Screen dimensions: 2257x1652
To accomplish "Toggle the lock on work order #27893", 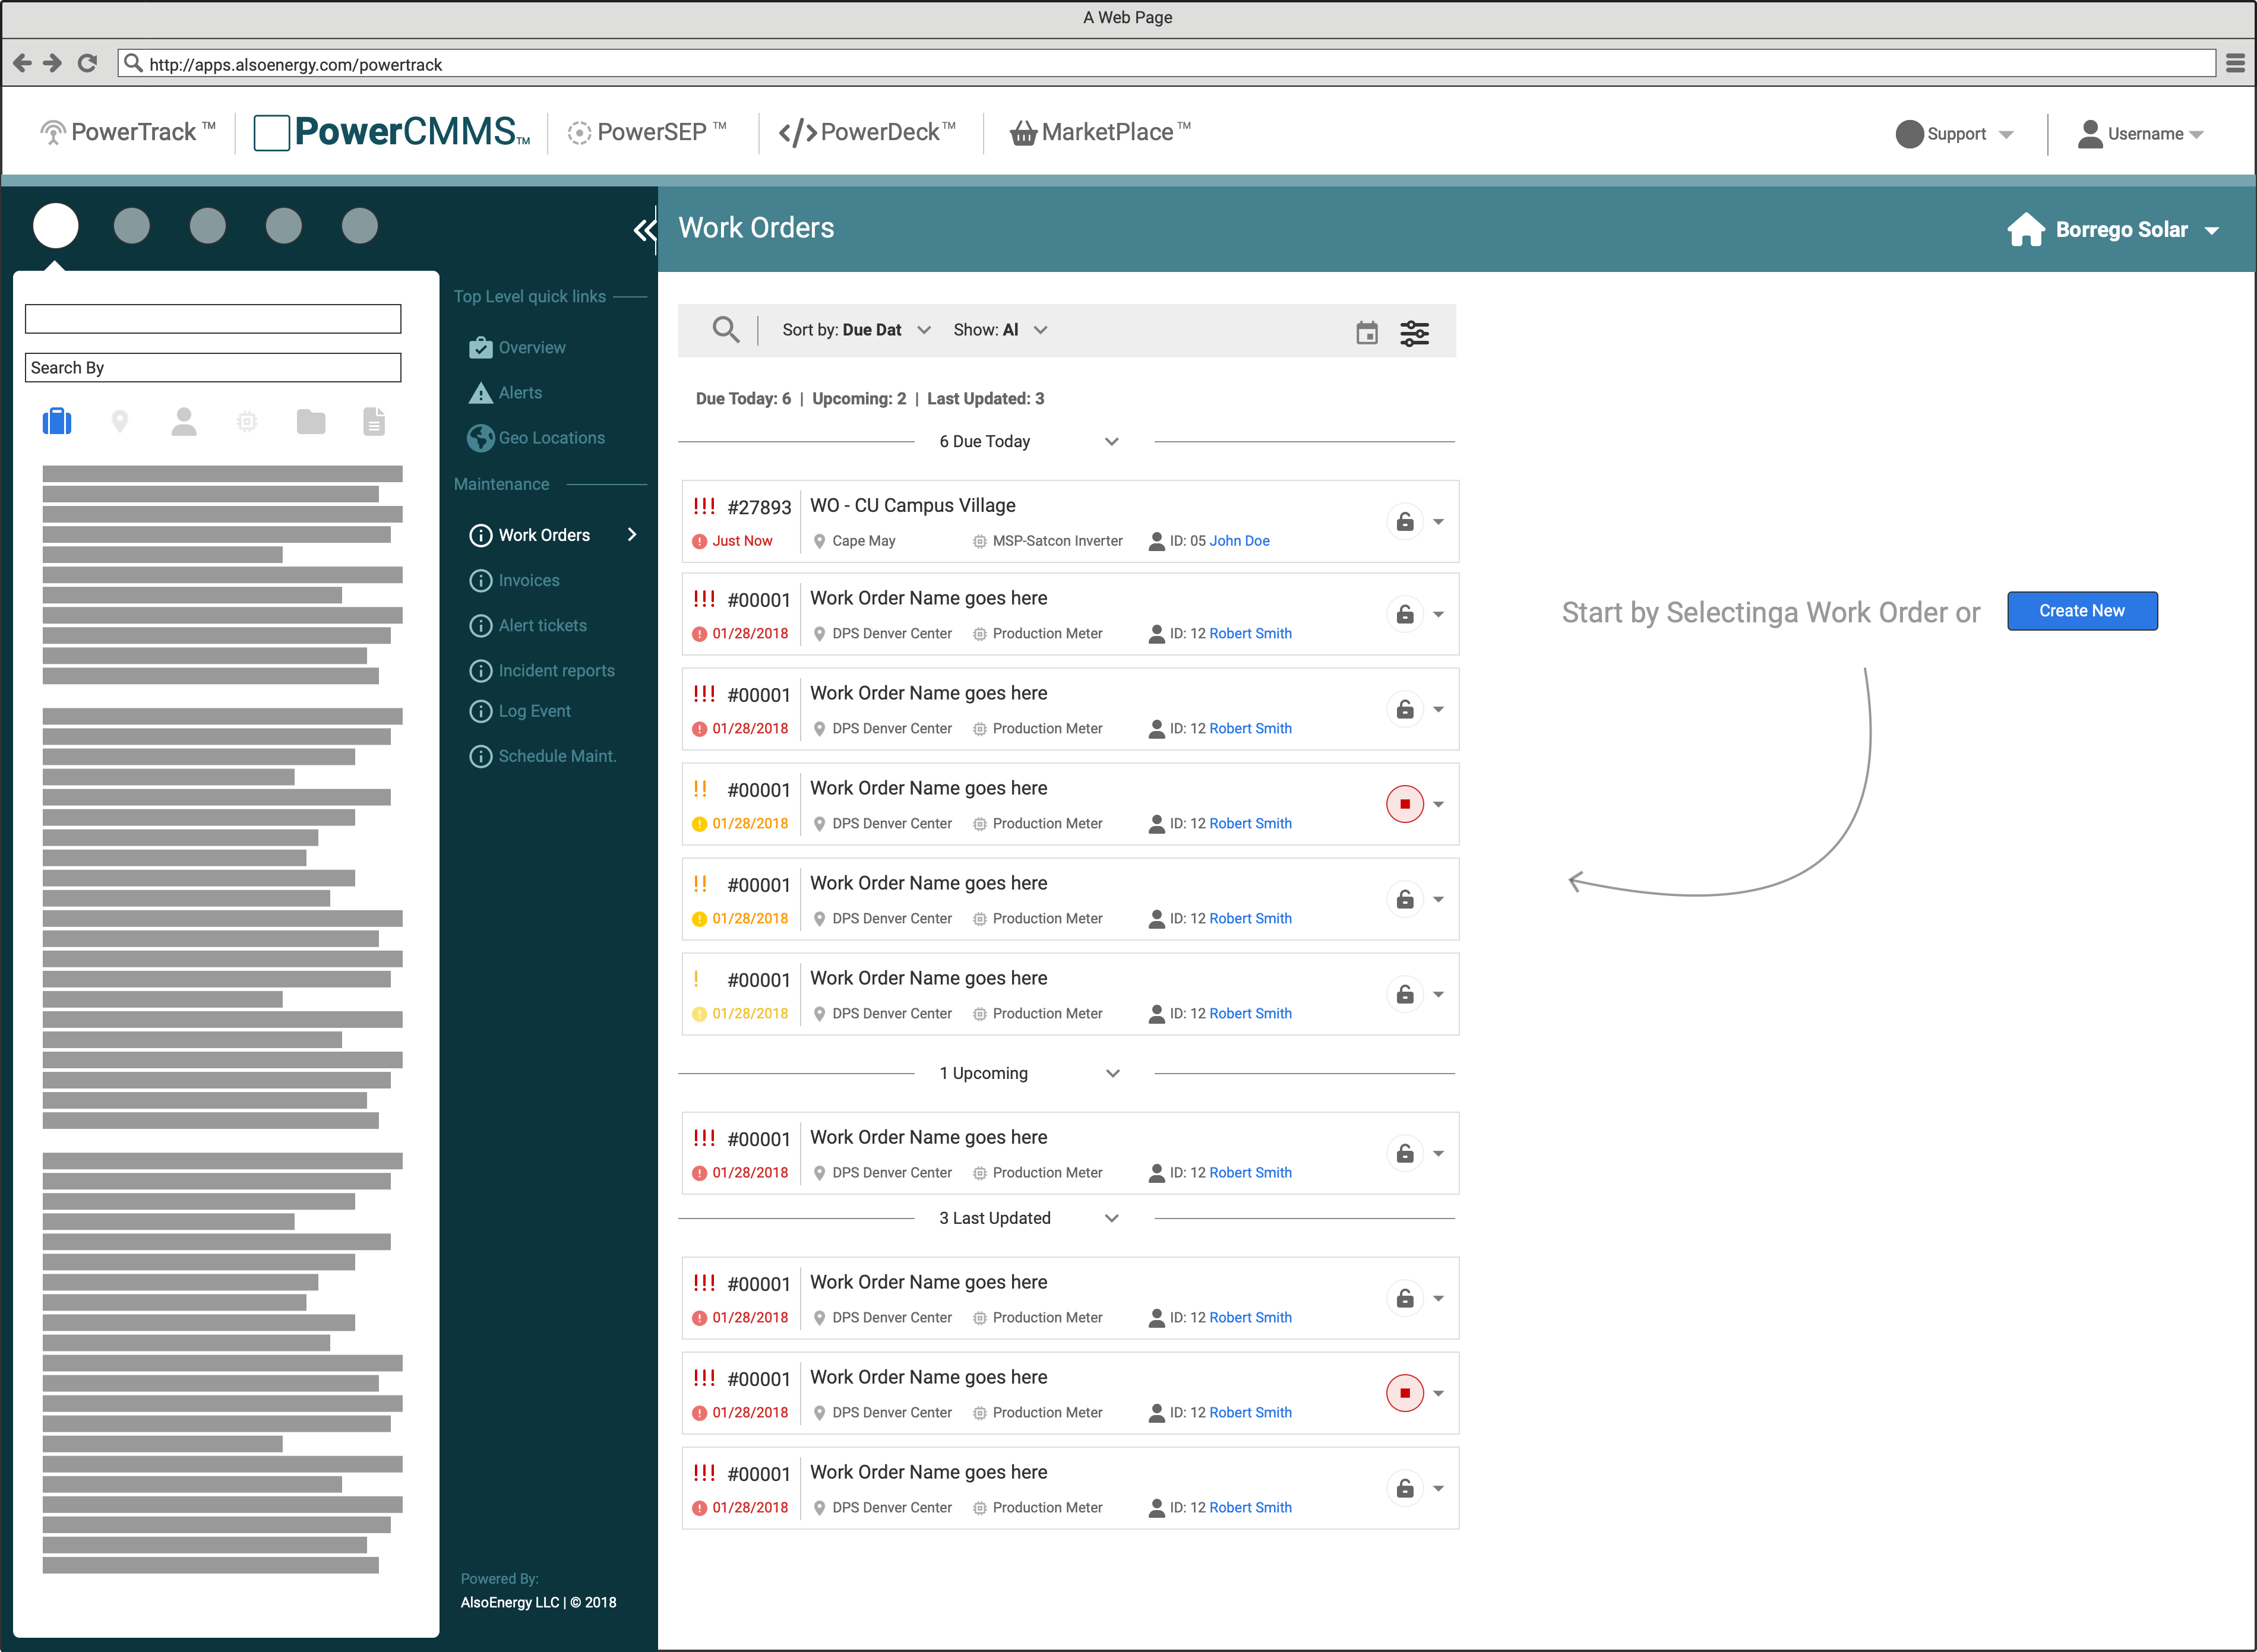I will (x=1404, y=521).
